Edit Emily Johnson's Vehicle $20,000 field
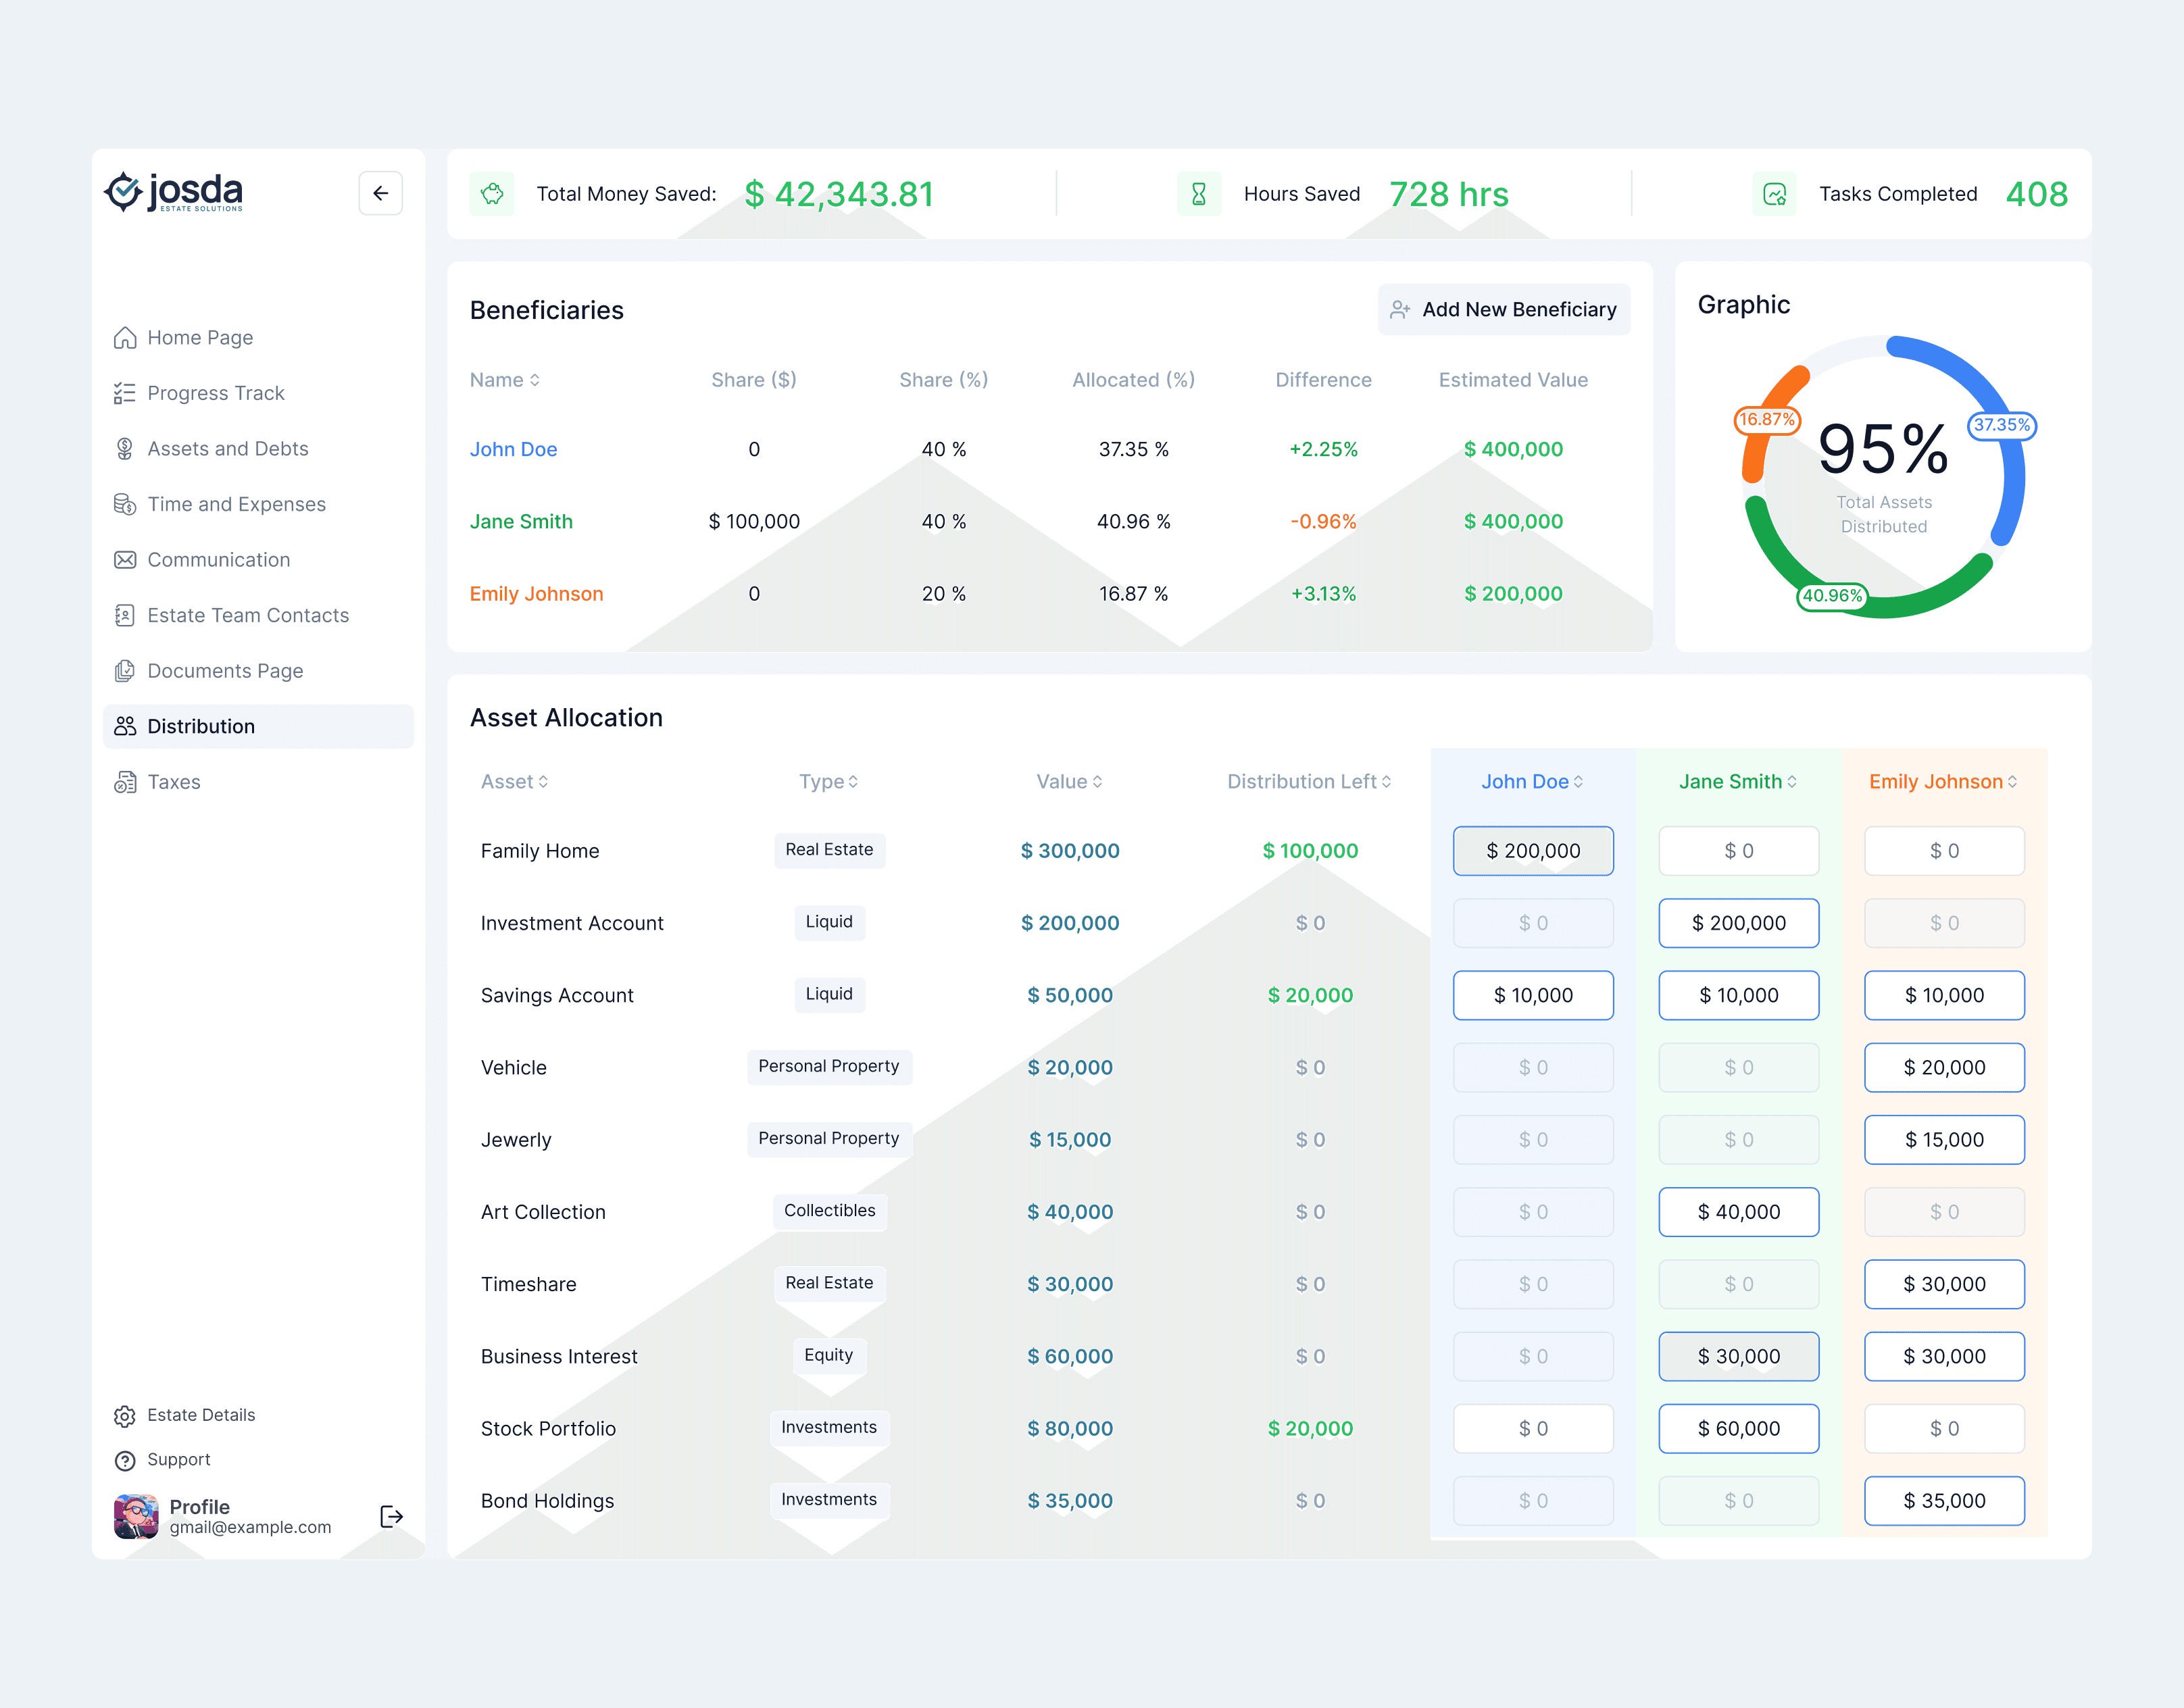Viewport: 2184px width, 1708px height. pyautogui.click(x=1944, y=1068)
